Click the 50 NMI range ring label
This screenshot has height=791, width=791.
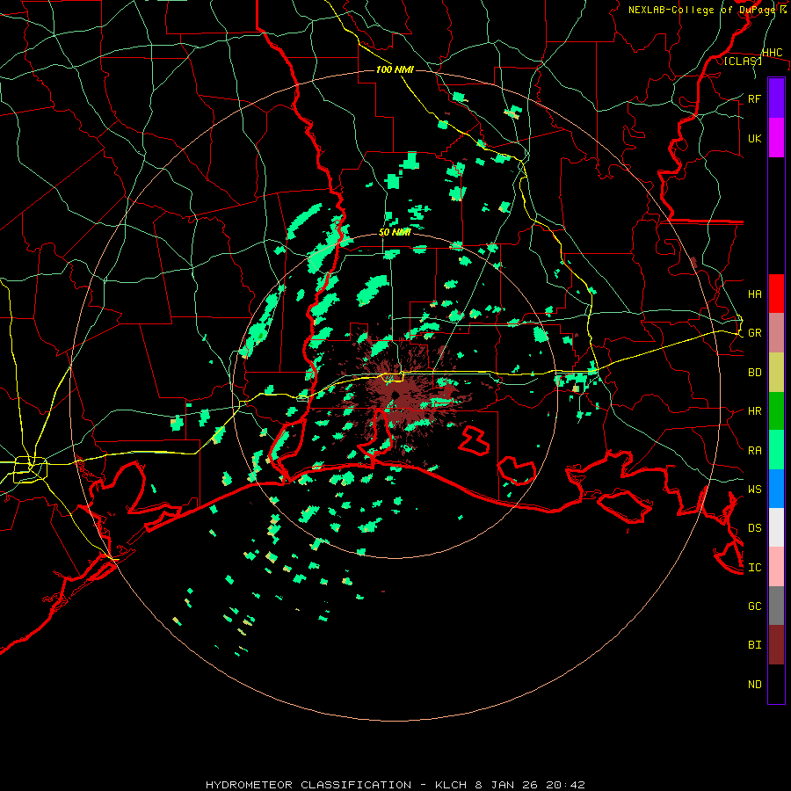point(395,233)
